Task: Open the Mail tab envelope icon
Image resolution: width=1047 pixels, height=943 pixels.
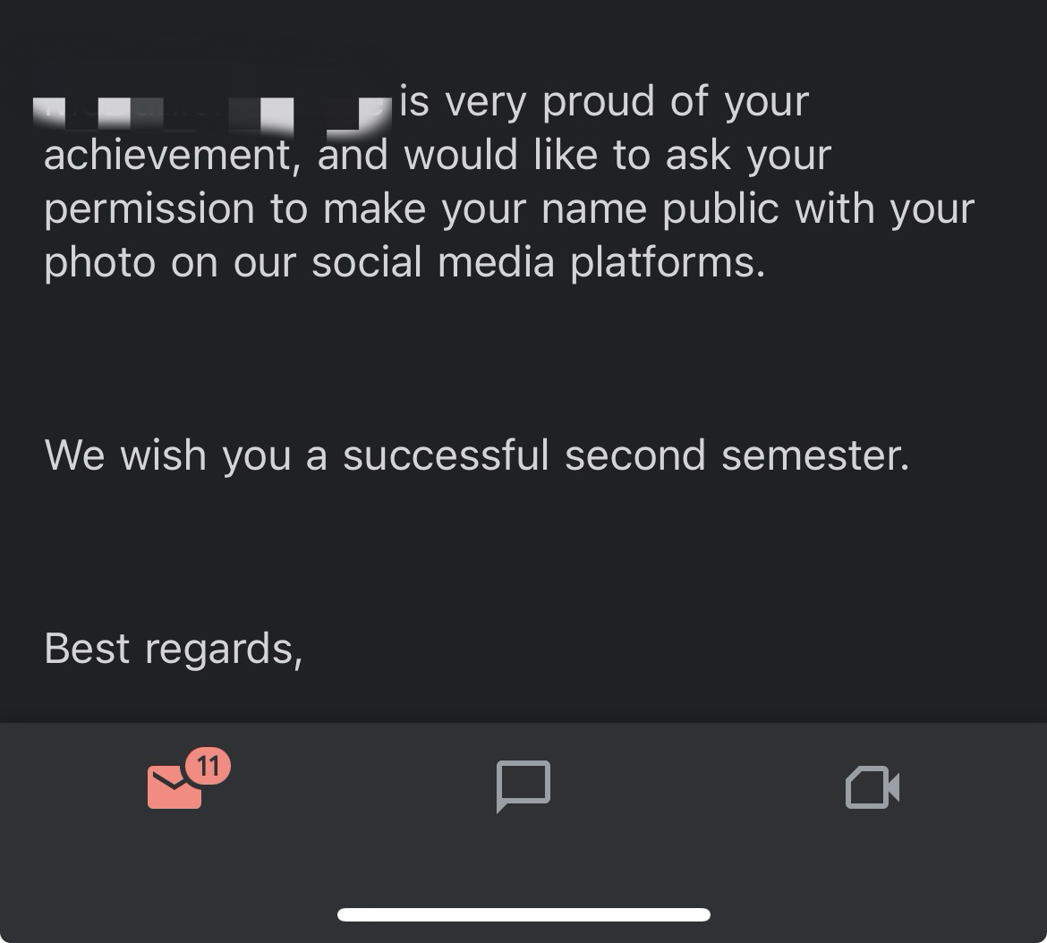Action: [x=174, y=787]
